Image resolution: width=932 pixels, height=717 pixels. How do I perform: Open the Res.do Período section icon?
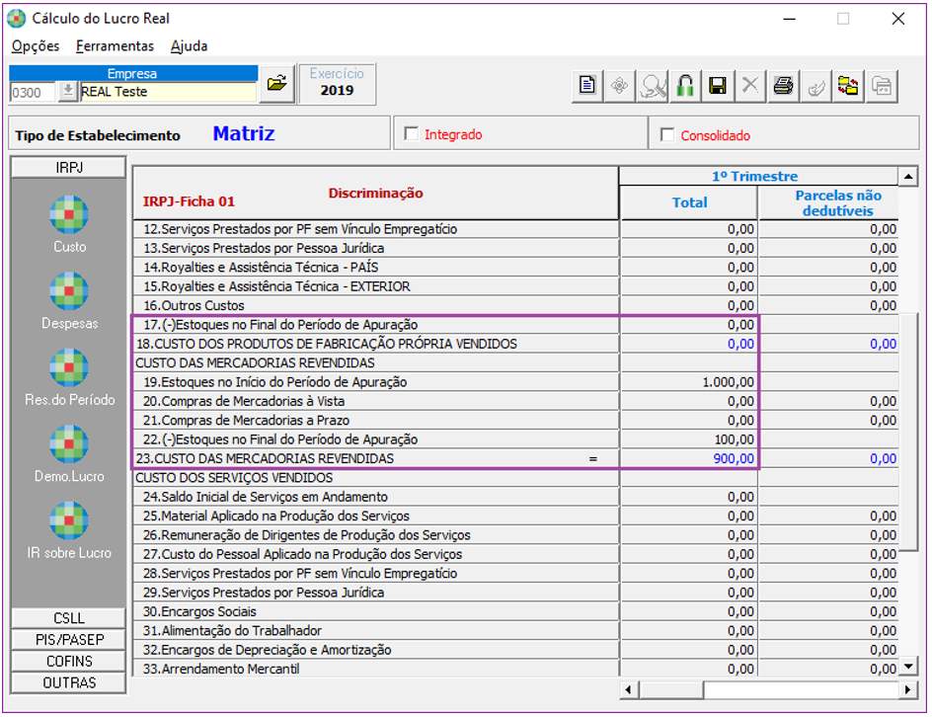click(x=69, y=367)
